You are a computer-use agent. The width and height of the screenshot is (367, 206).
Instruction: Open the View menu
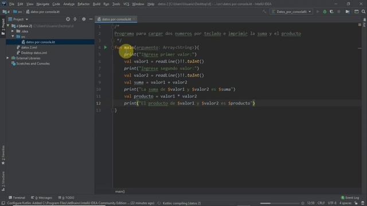30,4
